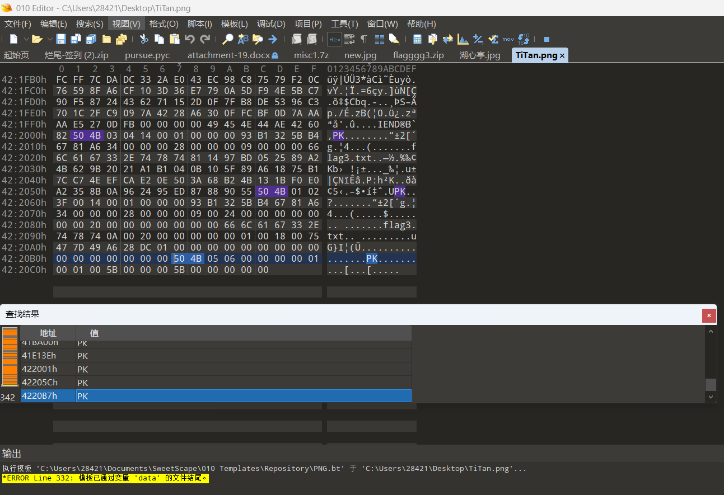Click the find results scrollbar down arrow
The image size is (724, 495).
[x=711, y=397]
